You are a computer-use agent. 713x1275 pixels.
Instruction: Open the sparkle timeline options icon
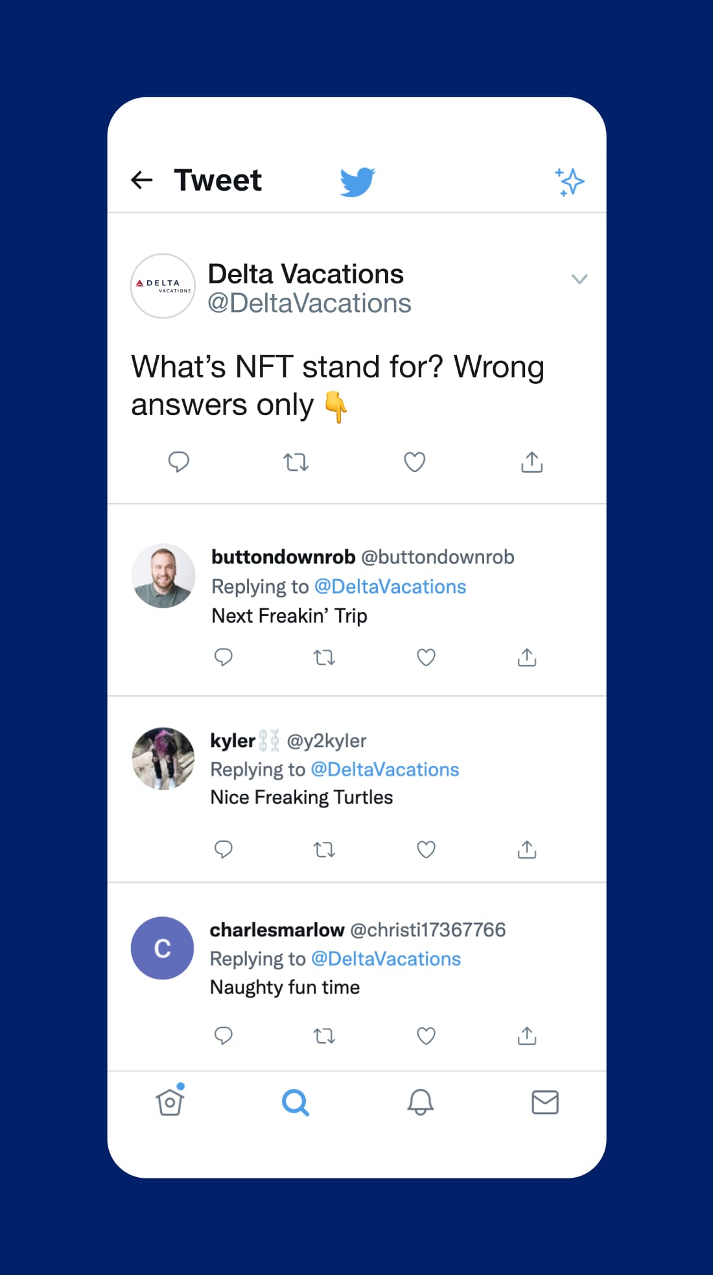click(x=569, y=182)
